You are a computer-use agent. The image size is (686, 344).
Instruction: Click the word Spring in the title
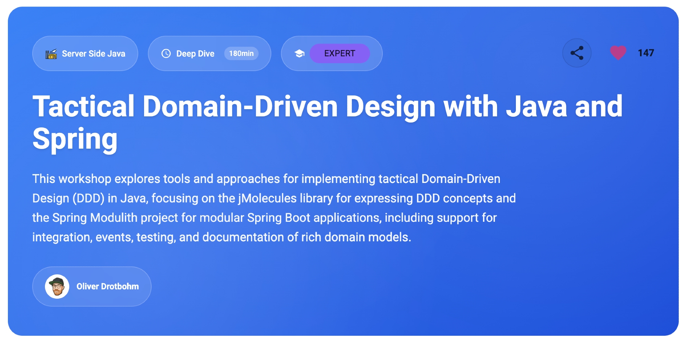(x=75, y=139)
